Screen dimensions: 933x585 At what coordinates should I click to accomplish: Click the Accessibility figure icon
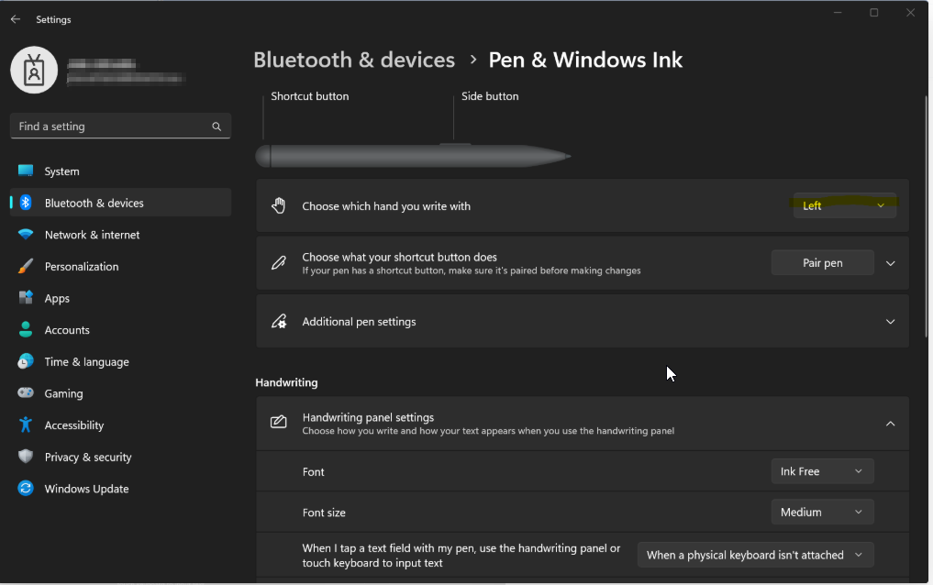tap(26, 425)
